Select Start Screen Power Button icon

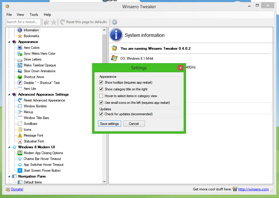click(x=20, y=171)
